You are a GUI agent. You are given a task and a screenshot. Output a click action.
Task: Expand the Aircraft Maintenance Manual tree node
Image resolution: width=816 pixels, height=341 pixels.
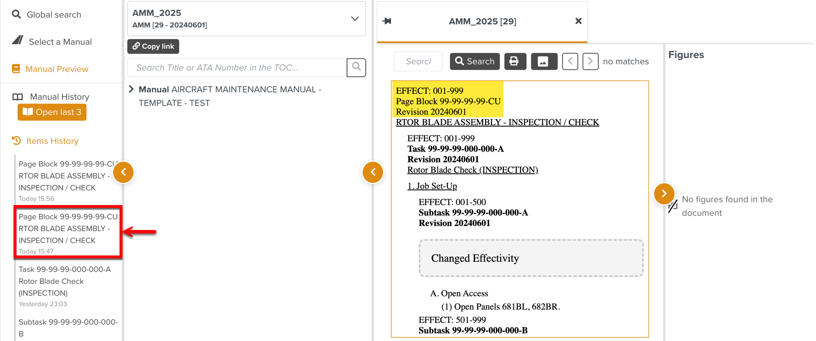131,89
